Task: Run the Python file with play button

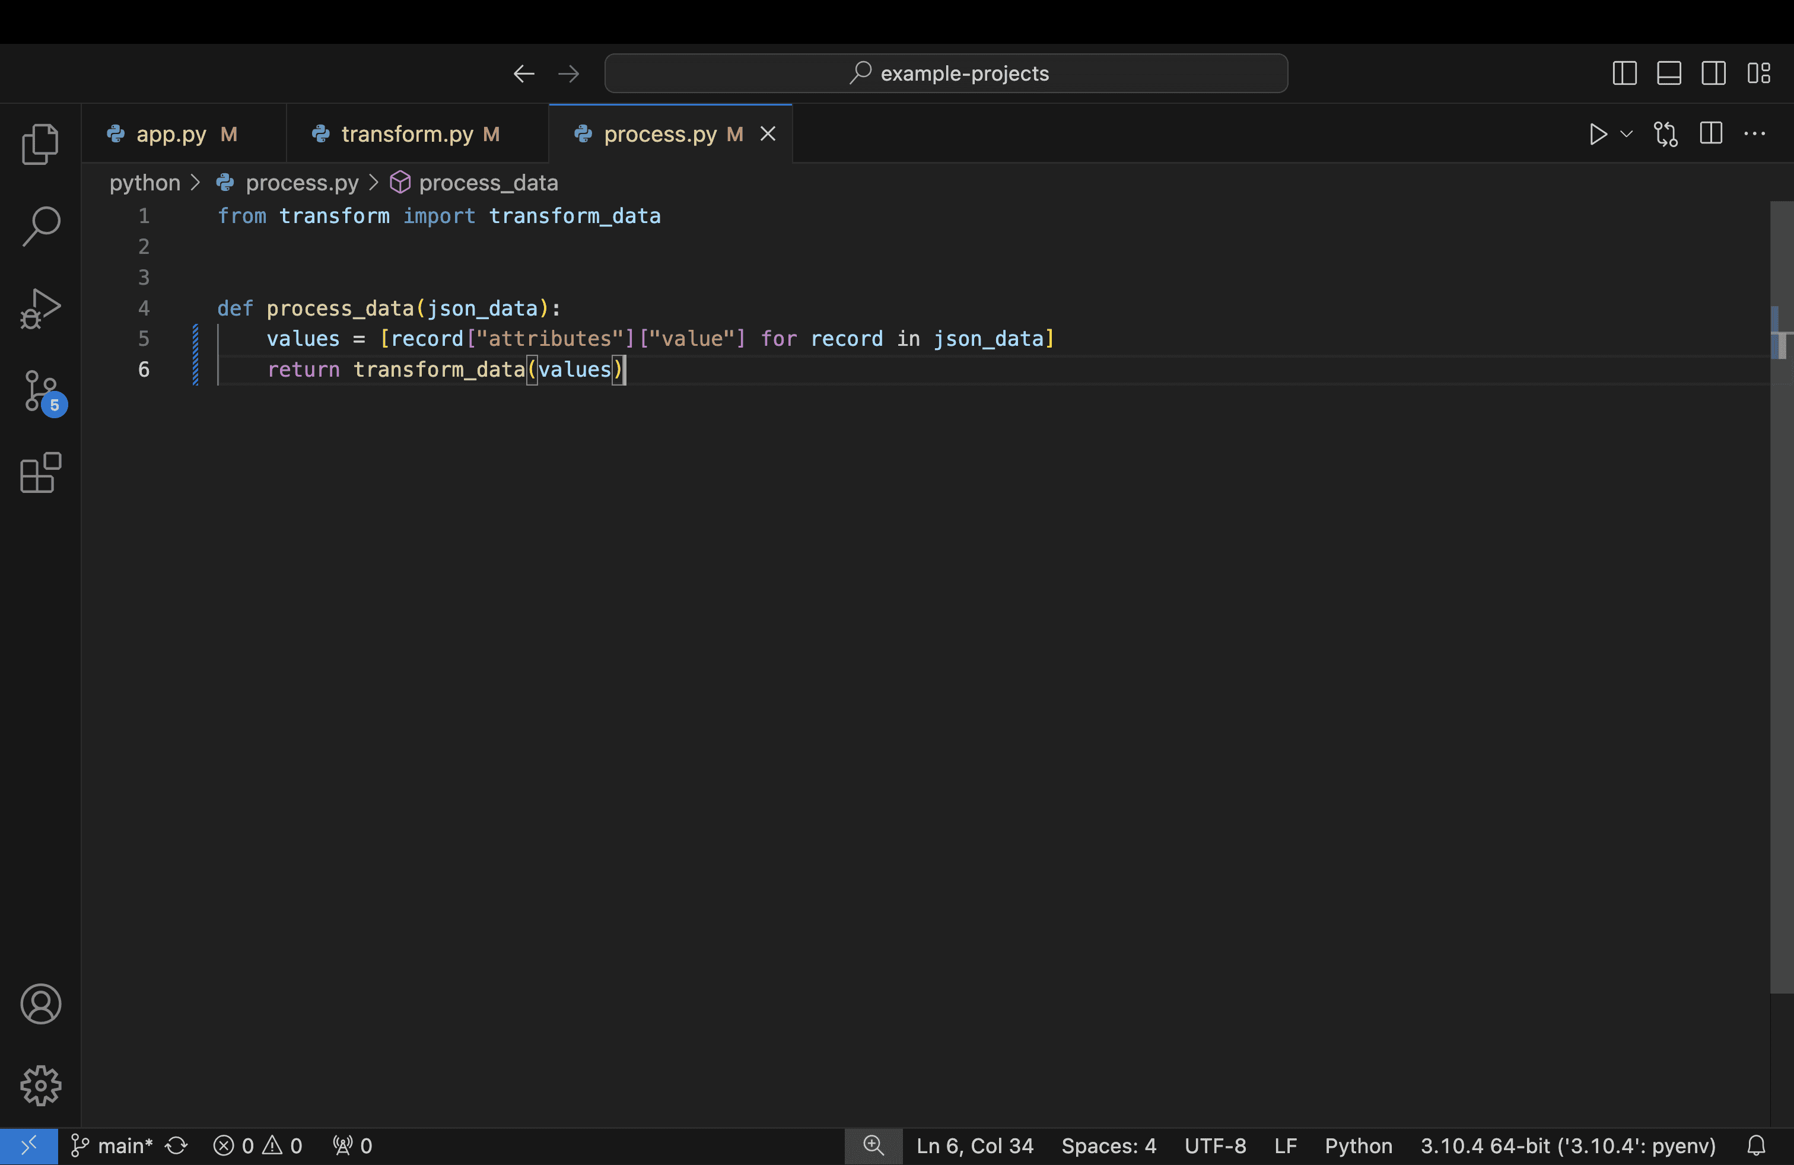Action: click(x=1597, y=134)
